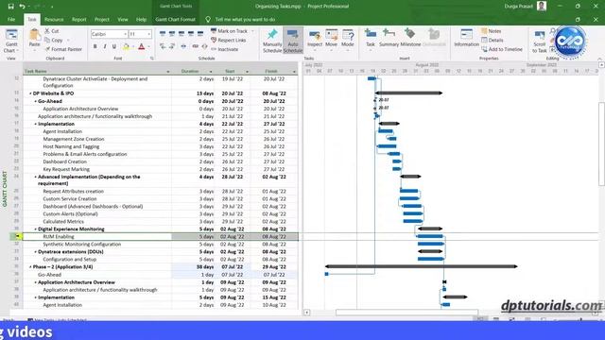Switch to the Project tab
The image size is (605, 340).
(x=102, y=19)
